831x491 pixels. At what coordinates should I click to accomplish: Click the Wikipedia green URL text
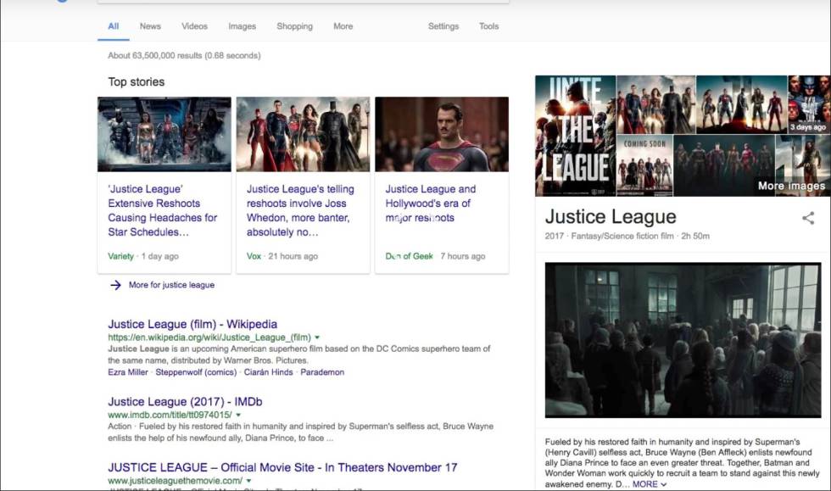tap(209, 338)
